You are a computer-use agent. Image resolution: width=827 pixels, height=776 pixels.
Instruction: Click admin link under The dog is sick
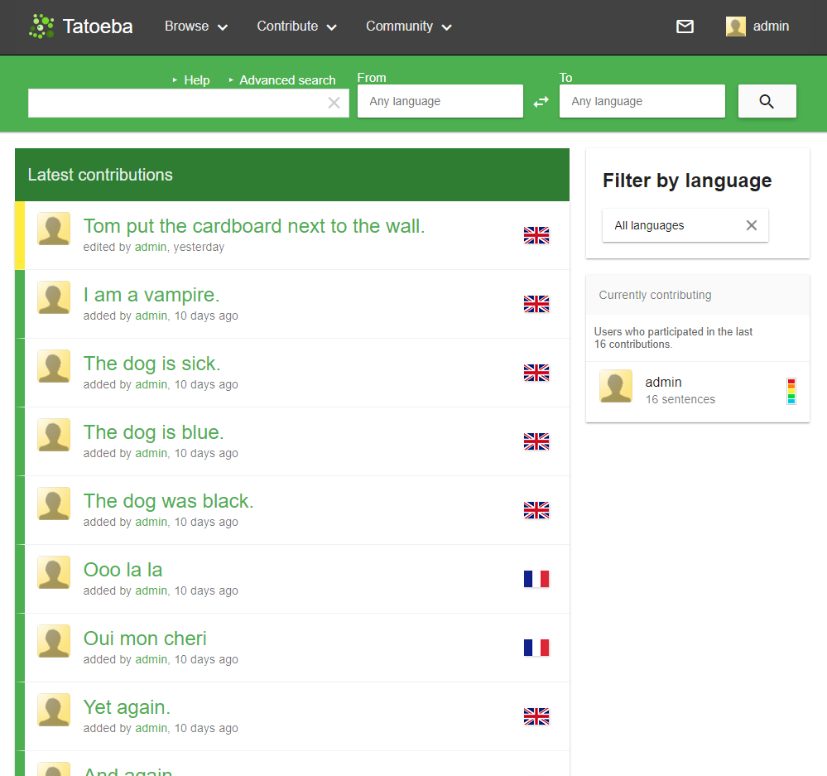[x=151, y=384]
